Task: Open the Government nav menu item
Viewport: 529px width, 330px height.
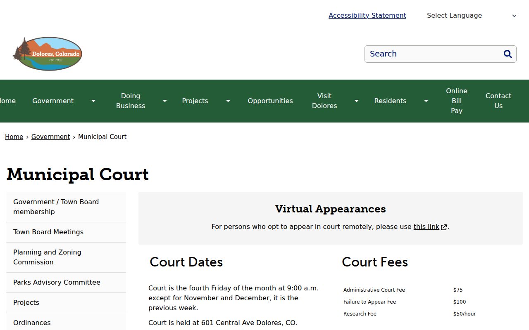Action: (x=53, y=101)
